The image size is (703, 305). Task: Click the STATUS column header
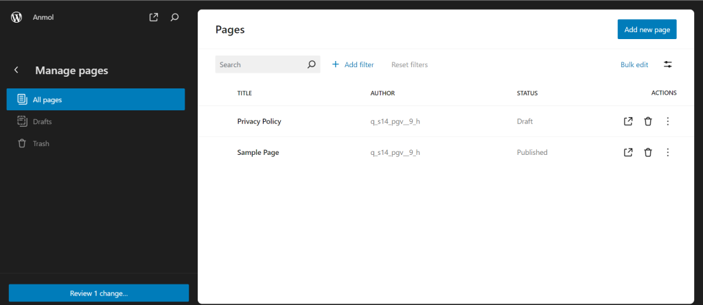pos(527,93)
